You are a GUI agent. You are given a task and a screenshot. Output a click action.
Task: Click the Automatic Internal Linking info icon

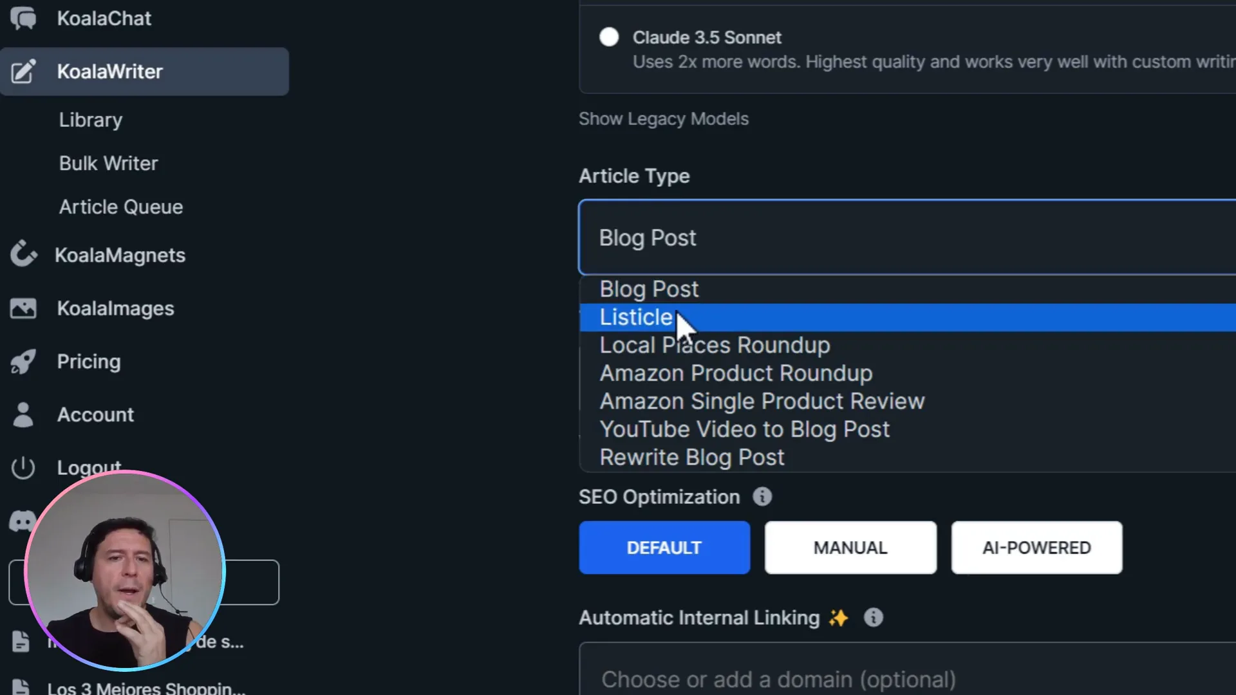[873, 618]
